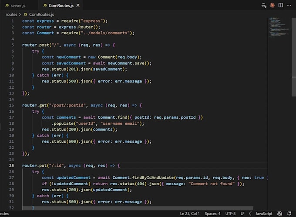Click line number 5 in the gutter

pos(13,45)
